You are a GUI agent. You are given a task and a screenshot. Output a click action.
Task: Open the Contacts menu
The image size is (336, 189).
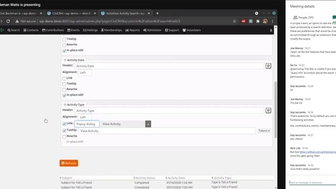click(x=31, y=30)
